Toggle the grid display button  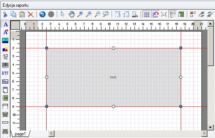[x=147, y=14]
